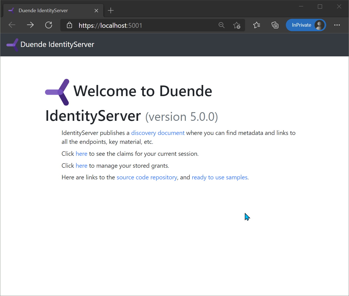
Task: Click the '(version 5.0.0)' text
Action: pos(182,117)
